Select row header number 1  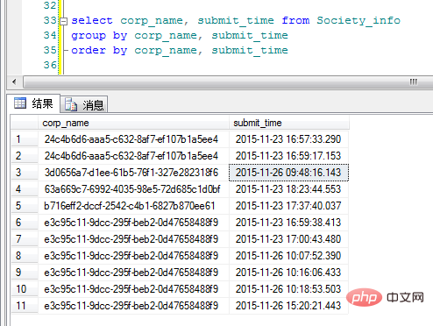[25, 139]
